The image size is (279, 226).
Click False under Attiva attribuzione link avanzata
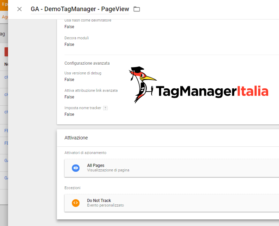69,97
